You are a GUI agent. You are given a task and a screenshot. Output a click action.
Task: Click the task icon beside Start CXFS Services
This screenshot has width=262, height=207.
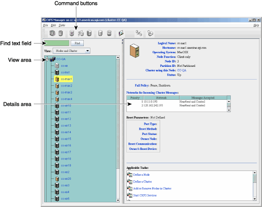tap(129, 195)
